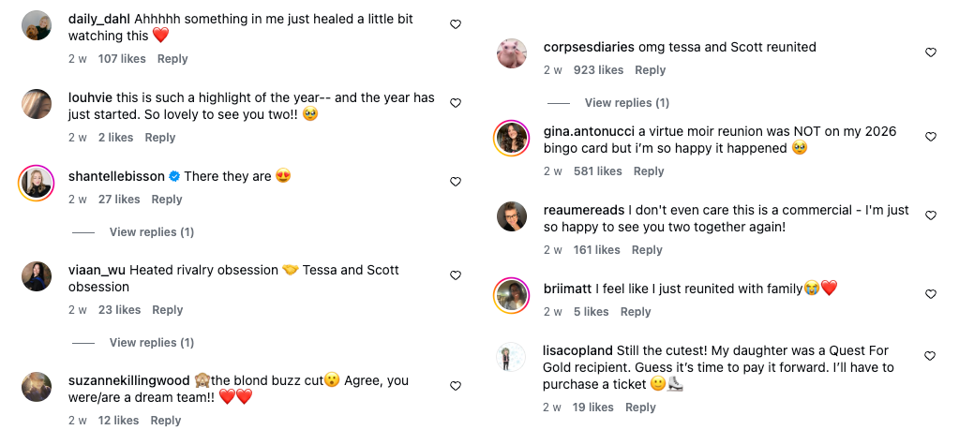This screenshot has width=959, height=445.
Task: Heart corpsesdiaries' reunited comment
Action: click(x=931, y=52)
